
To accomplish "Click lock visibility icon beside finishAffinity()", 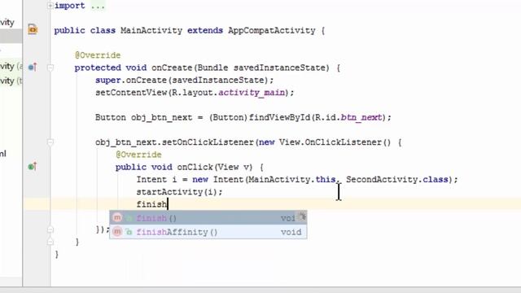I will pyautogui.click(x=129, y=232).
